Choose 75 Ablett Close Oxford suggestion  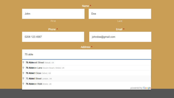[x=86, y=73]
